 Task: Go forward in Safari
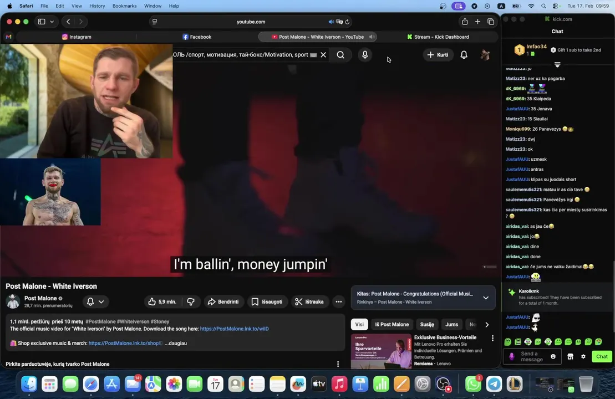[x=81, y=22]
